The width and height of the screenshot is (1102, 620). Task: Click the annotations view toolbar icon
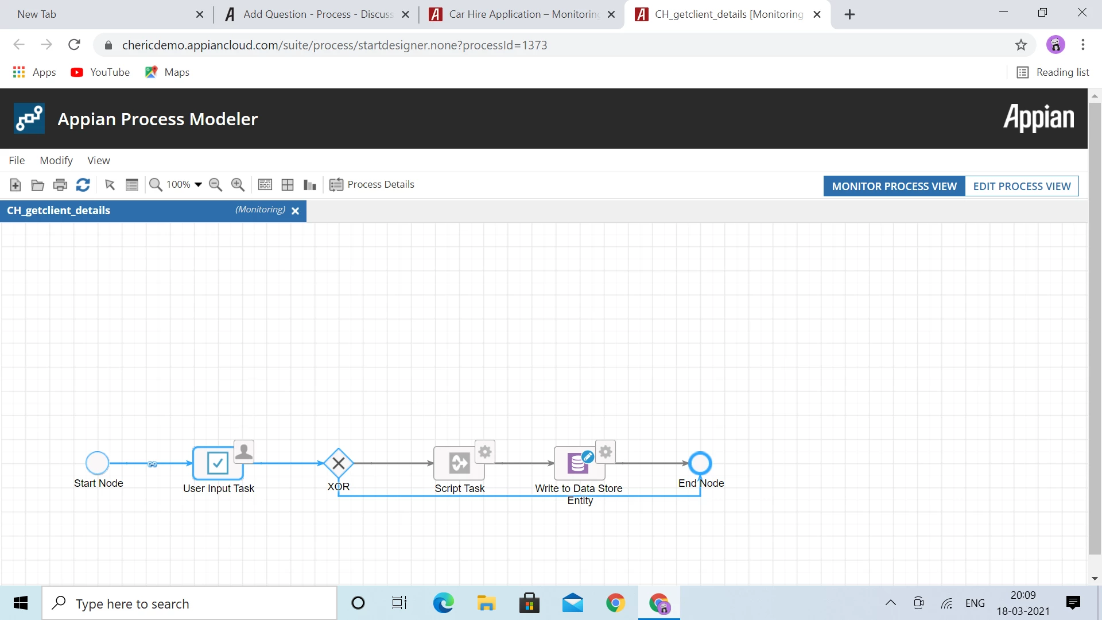tap(265, 185)
